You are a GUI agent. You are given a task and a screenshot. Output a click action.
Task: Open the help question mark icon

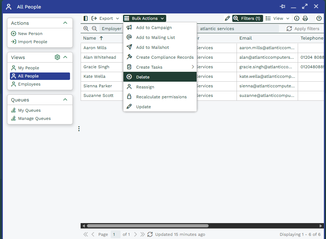319,18
